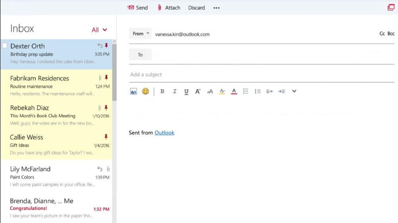Viewport: 398px width, 223px height.
Task: Open This Month's Book Club Meeting email
Action: coord(57,115)
